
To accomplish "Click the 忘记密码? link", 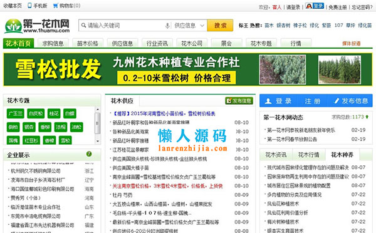I will pyautogui.click(x=362, y=7).
